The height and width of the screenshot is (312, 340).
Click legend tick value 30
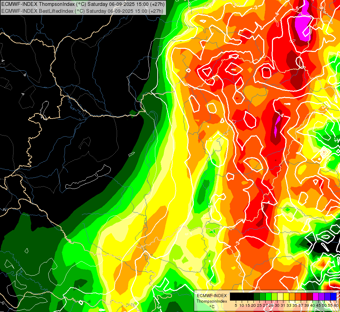pos(277,305)
